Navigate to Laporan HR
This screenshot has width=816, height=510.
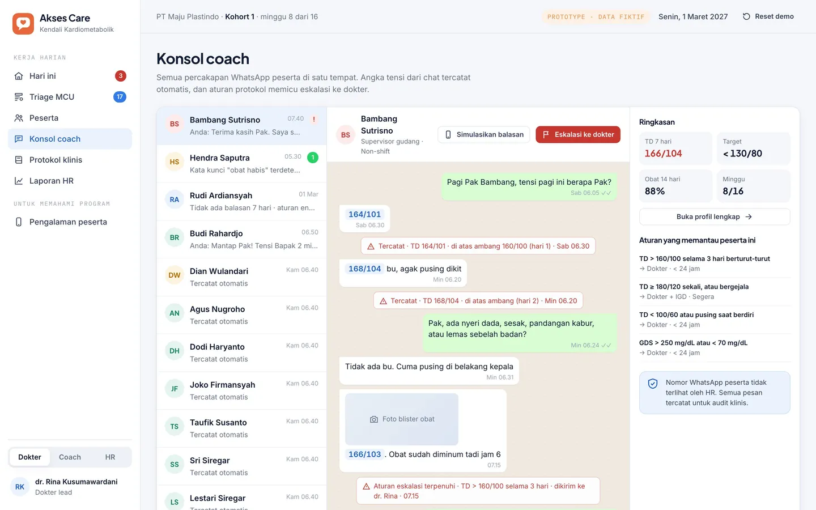point(70,181)
